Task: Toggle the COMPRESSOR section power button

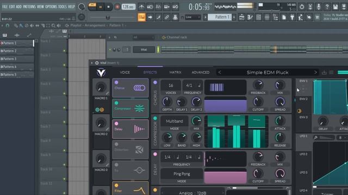Action: (x=155, y=118)
